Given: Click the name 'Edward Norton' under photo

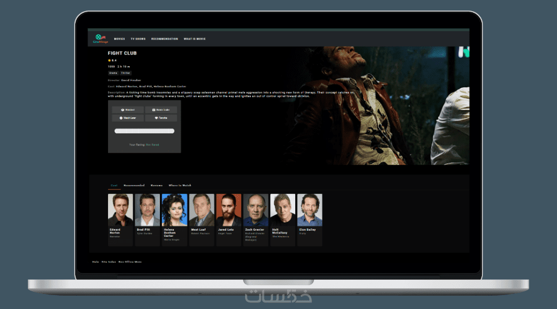Looking at the screenshot, I should tap(115, 231).
